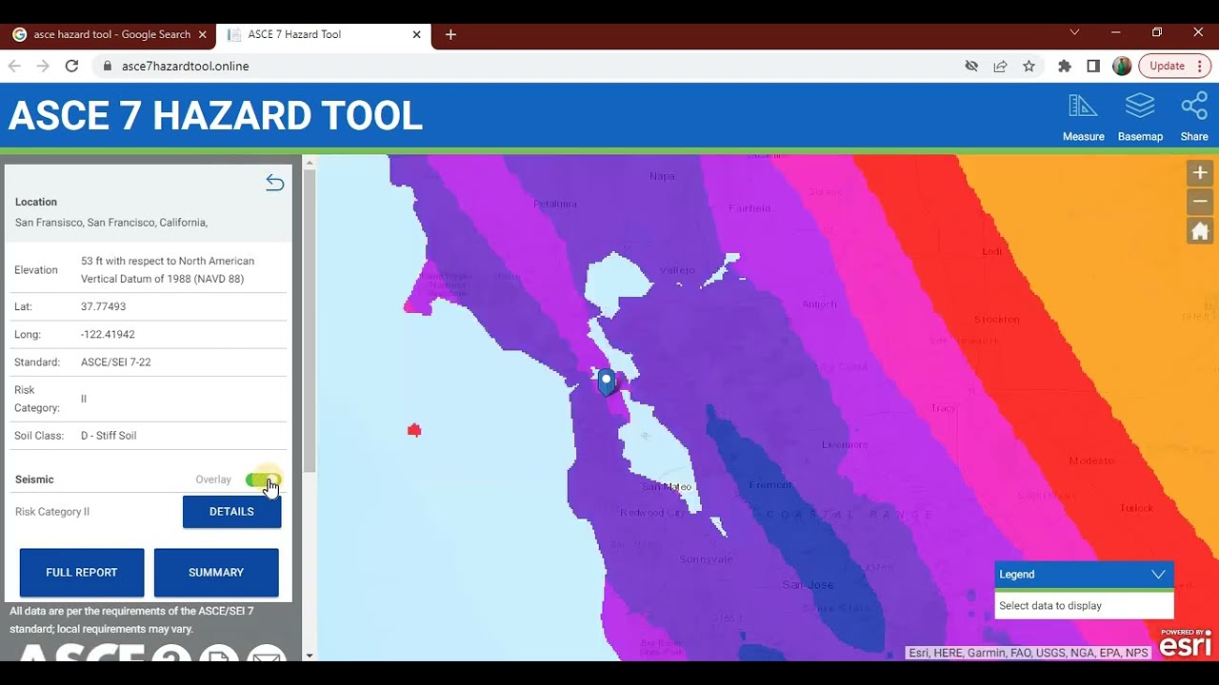Click the seismic DETAILS button
Screen dimensions: 1219x685
coord(231,512)
